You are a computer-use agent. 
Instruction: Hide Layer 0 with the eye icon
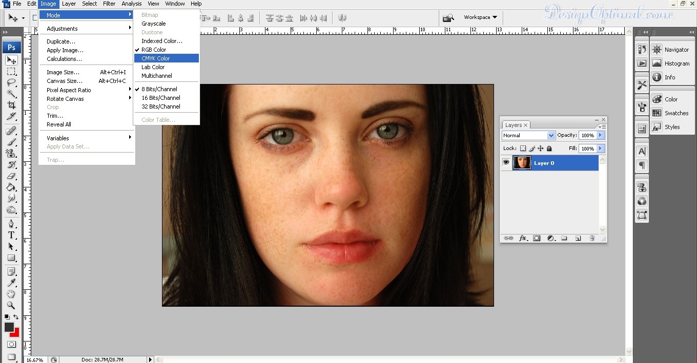tap(506, 163)
